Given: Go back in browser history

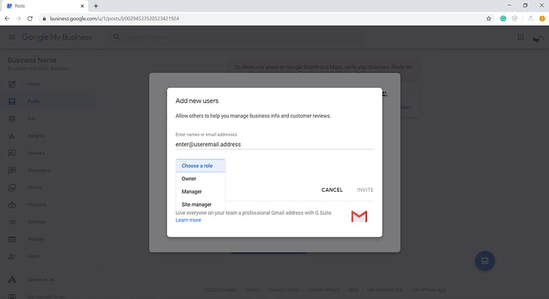Looking at the screenshot, I should click(x=7, y=18).
